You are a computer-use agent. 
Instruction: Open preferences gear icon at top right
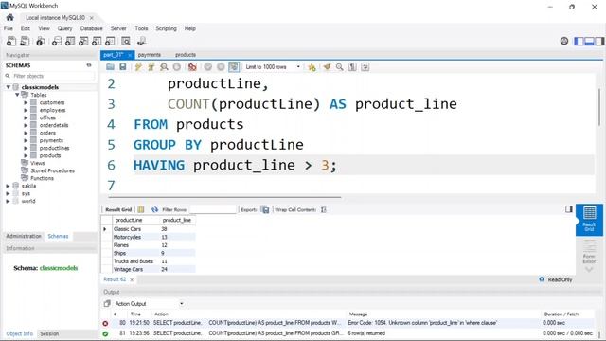[564, 41]
